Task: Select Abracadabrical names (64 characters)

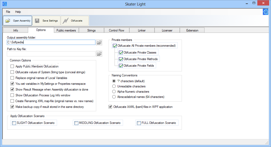Action: pos(114,97)
